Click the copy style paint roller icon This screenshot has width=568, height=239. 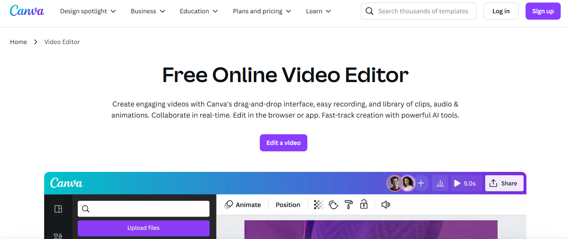pyautogui.click(x=349, y=205)
